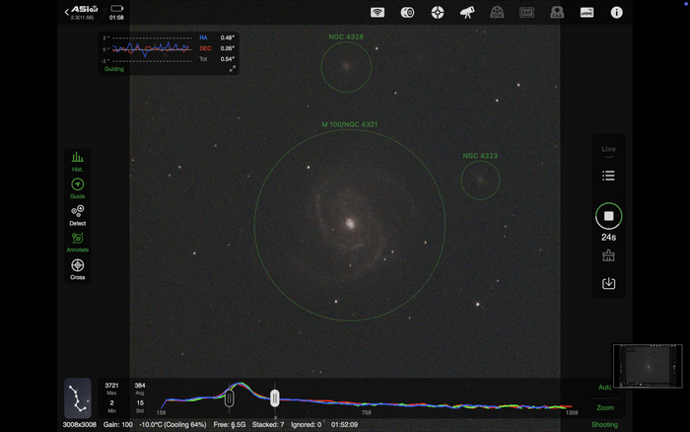Click the histogram black point slider handle

(x=229, y=397)
